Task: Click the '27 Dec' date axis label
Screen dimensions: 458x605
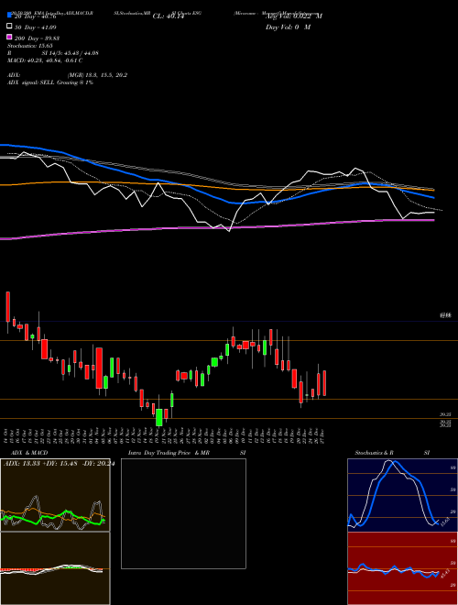Action: (322, 435)
